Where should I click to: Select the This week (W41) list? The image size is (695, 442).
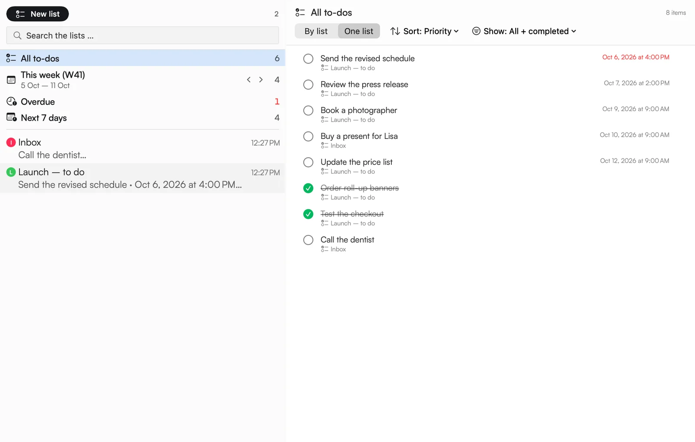(x=142, y=80)
